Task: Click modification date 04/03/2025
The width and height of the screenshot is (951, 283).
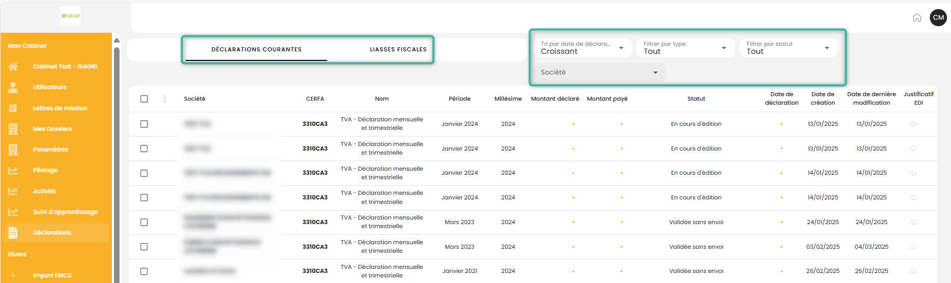Action: point(871,247)
